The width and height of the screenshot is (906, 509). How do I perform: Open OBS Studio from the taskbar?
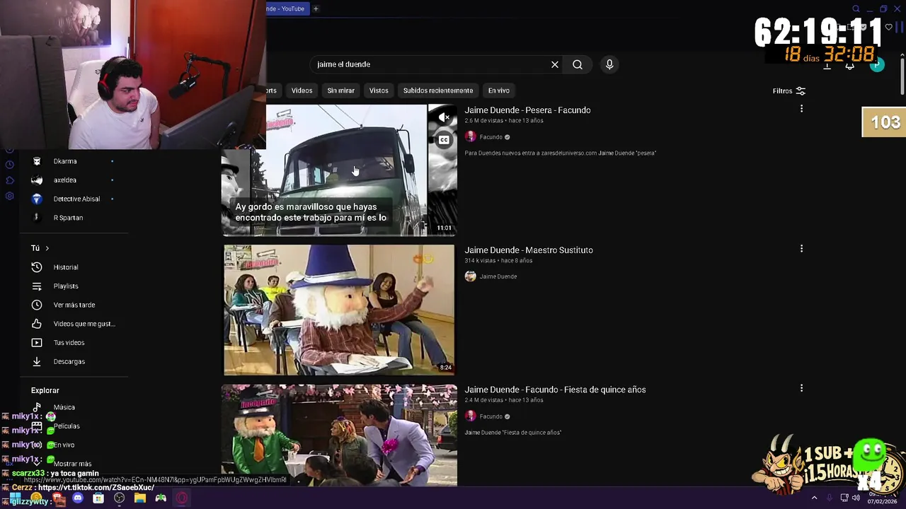[x=119, y=498]
